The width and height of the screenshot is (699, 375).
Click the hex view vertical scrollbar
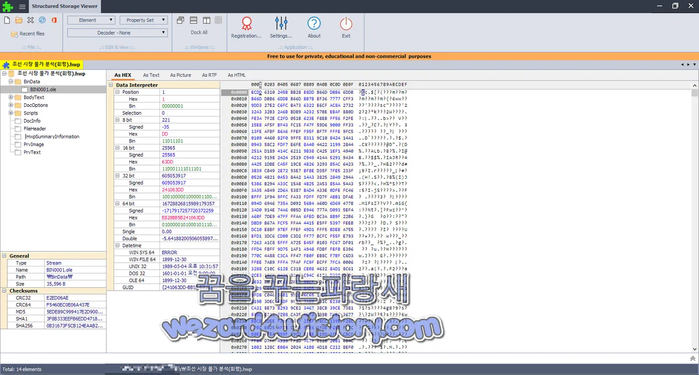(x=695, y=218)
